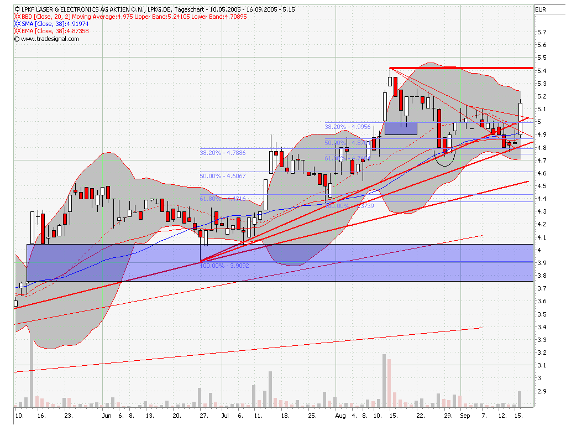Image resolution: width=566 pixels, height=425 pixels.
Task: Click the 13. date label
Action: [149, 416]
